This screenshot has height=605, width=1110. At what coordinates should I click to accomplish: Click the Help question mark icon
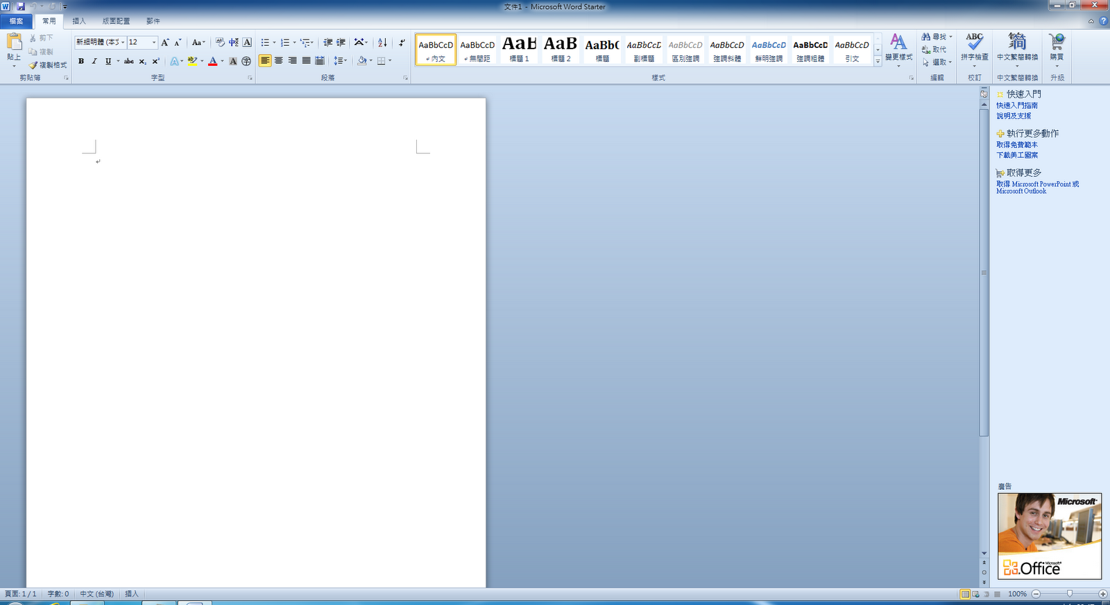point(1103,21)
